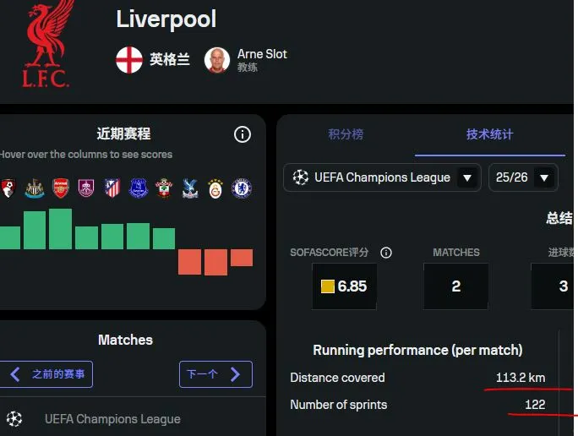Click the England flag icon
Screen dimensions: 578x436
[129, 60]
